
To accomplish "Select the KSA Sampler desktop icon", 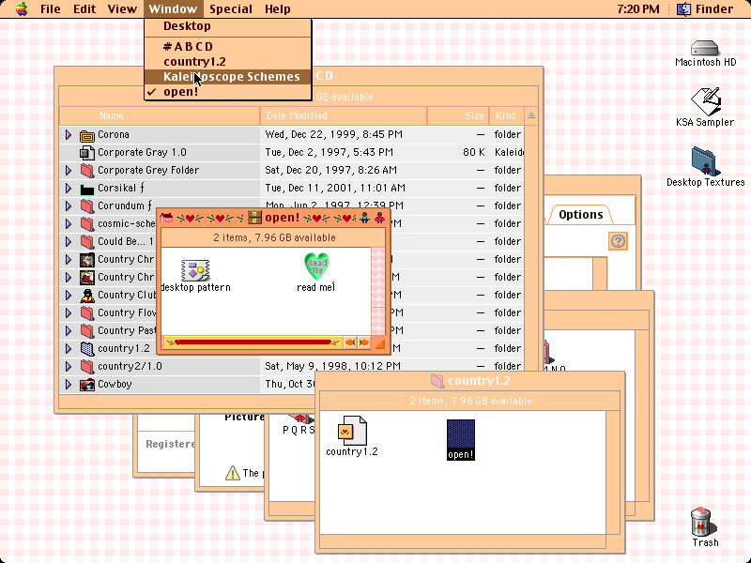I will [705, 101].
